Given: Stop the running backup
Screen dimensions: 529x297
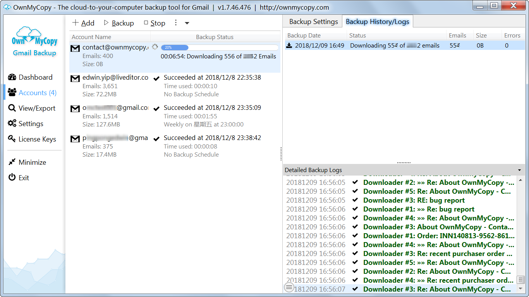Looking at the screenshot, I should (155, 23).
